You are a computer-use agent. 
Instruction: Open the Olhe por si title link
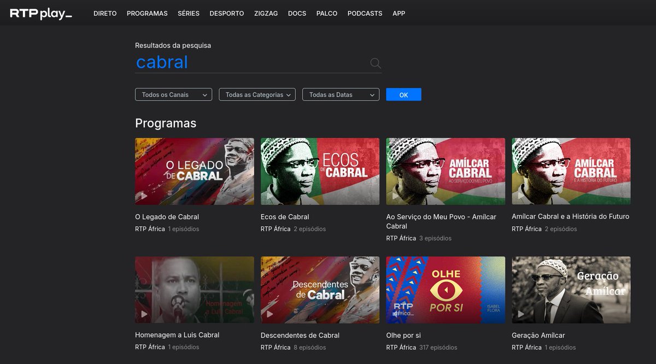click(x=403, y=335)
